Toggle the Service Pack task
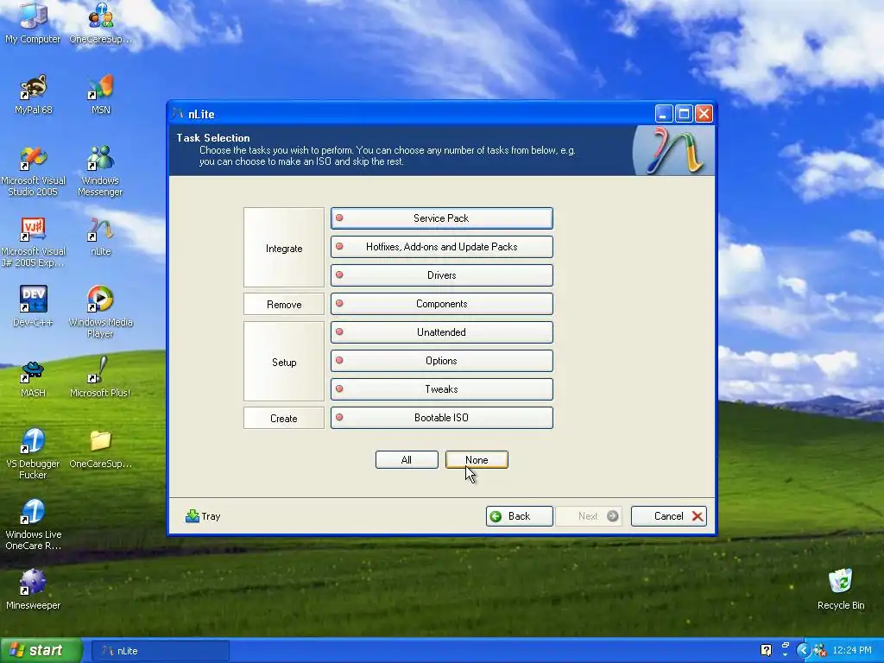 [441, 218]
